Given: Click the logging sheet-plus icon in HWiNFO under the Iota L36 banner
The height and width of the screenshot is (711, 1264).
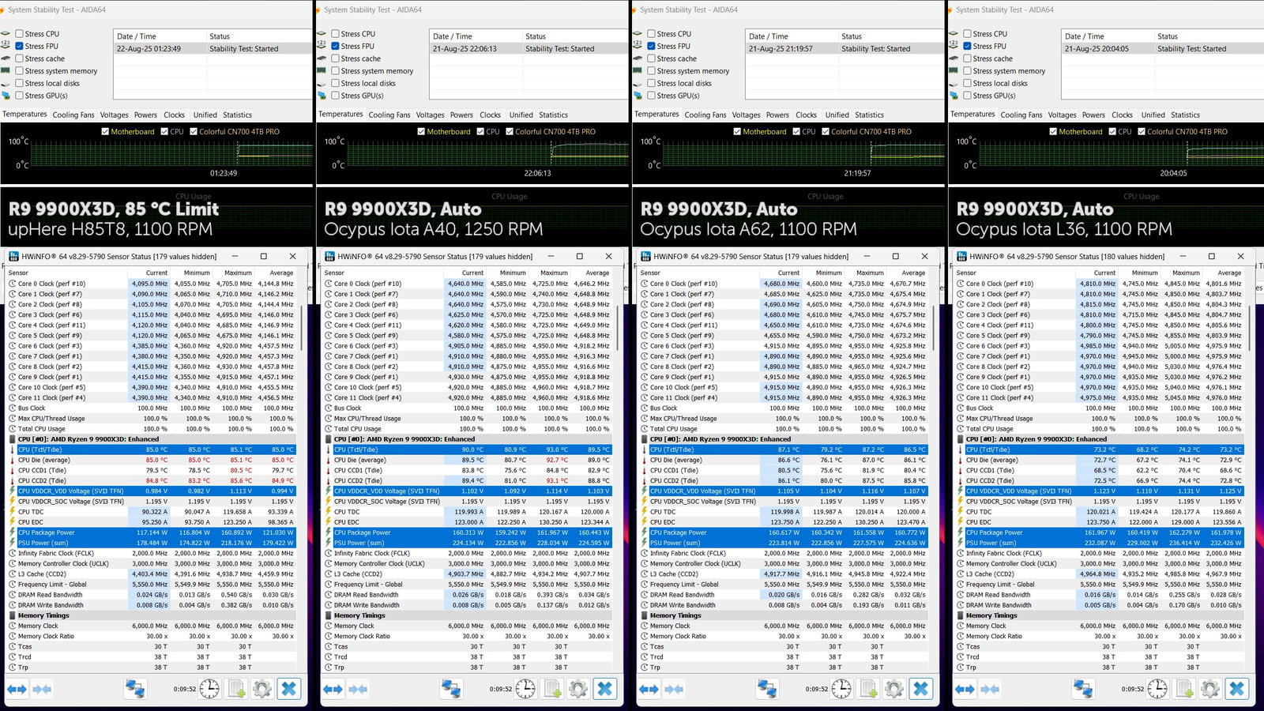Looking at the screenshot, I should click(x=1184, y=689).
